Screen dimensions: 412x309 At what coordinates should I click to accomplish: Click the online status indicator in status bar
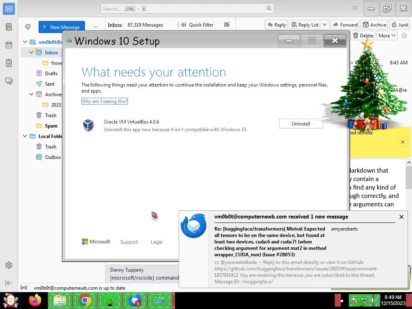click(x=24, y=288)
